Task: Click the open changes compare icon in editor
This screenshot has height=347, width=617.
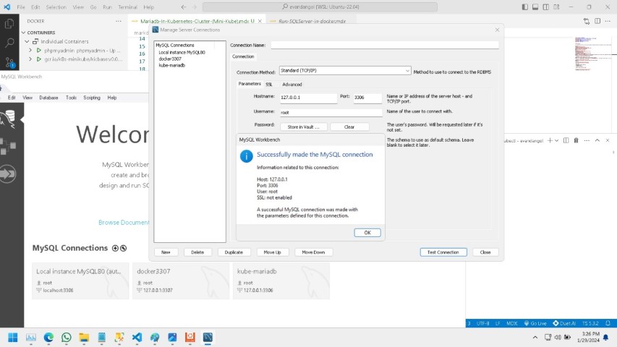Action: click(587, 21)
